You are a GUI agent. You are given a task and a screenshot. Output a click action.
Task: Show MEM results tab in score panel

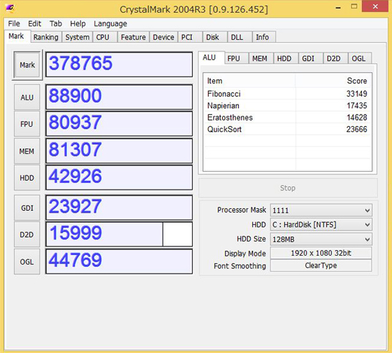click(260, 58)
